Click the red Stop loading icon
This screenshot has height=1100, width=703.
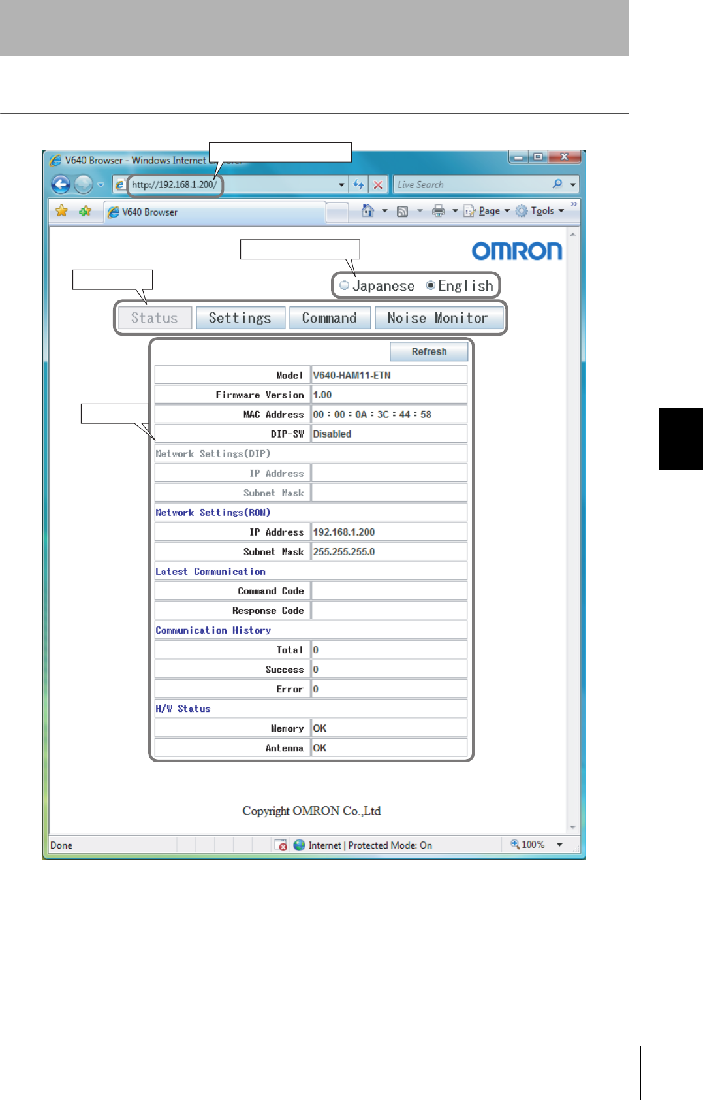(x=378, y=185)
